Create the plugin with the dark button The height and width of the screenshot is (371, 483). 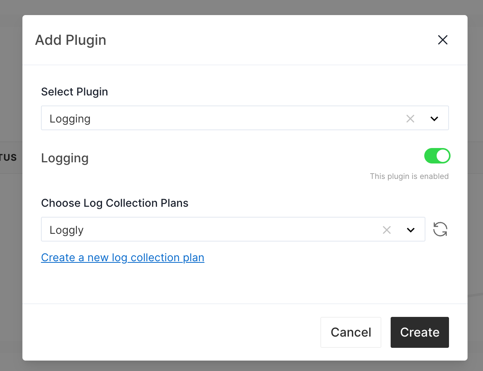[x=420, y=332]
